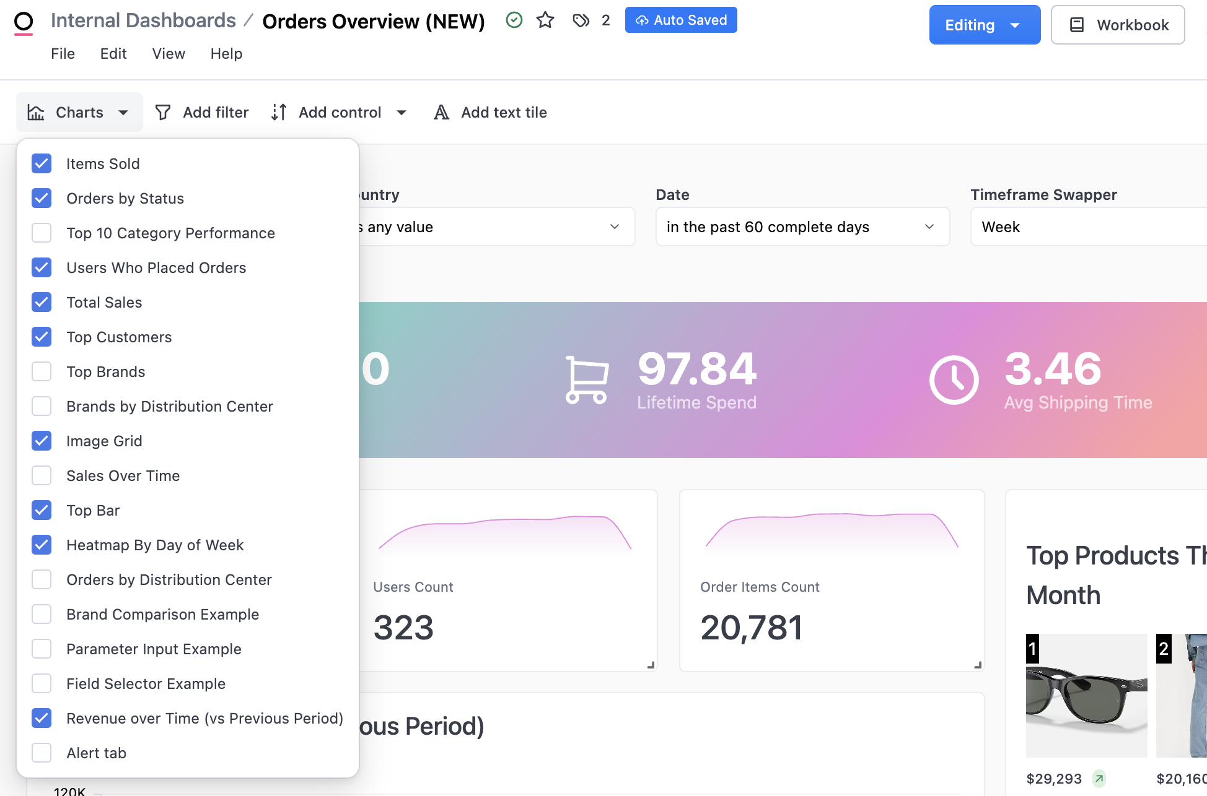Screen dimensions: 1207x796
Task: Click the green verified checkmark icon
Action: [514, 20]
